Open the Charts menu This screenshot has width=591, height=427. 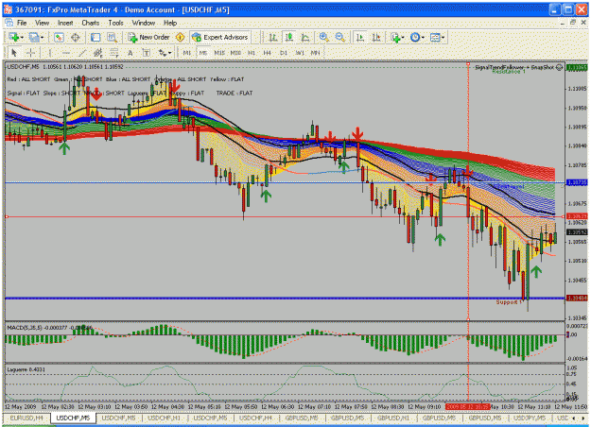click(91, 23)
